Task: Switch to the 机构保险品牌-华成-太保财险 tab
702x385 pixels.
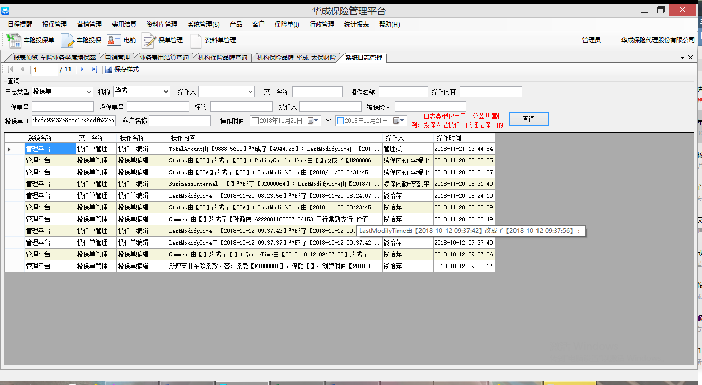Action: coord(296,58)
